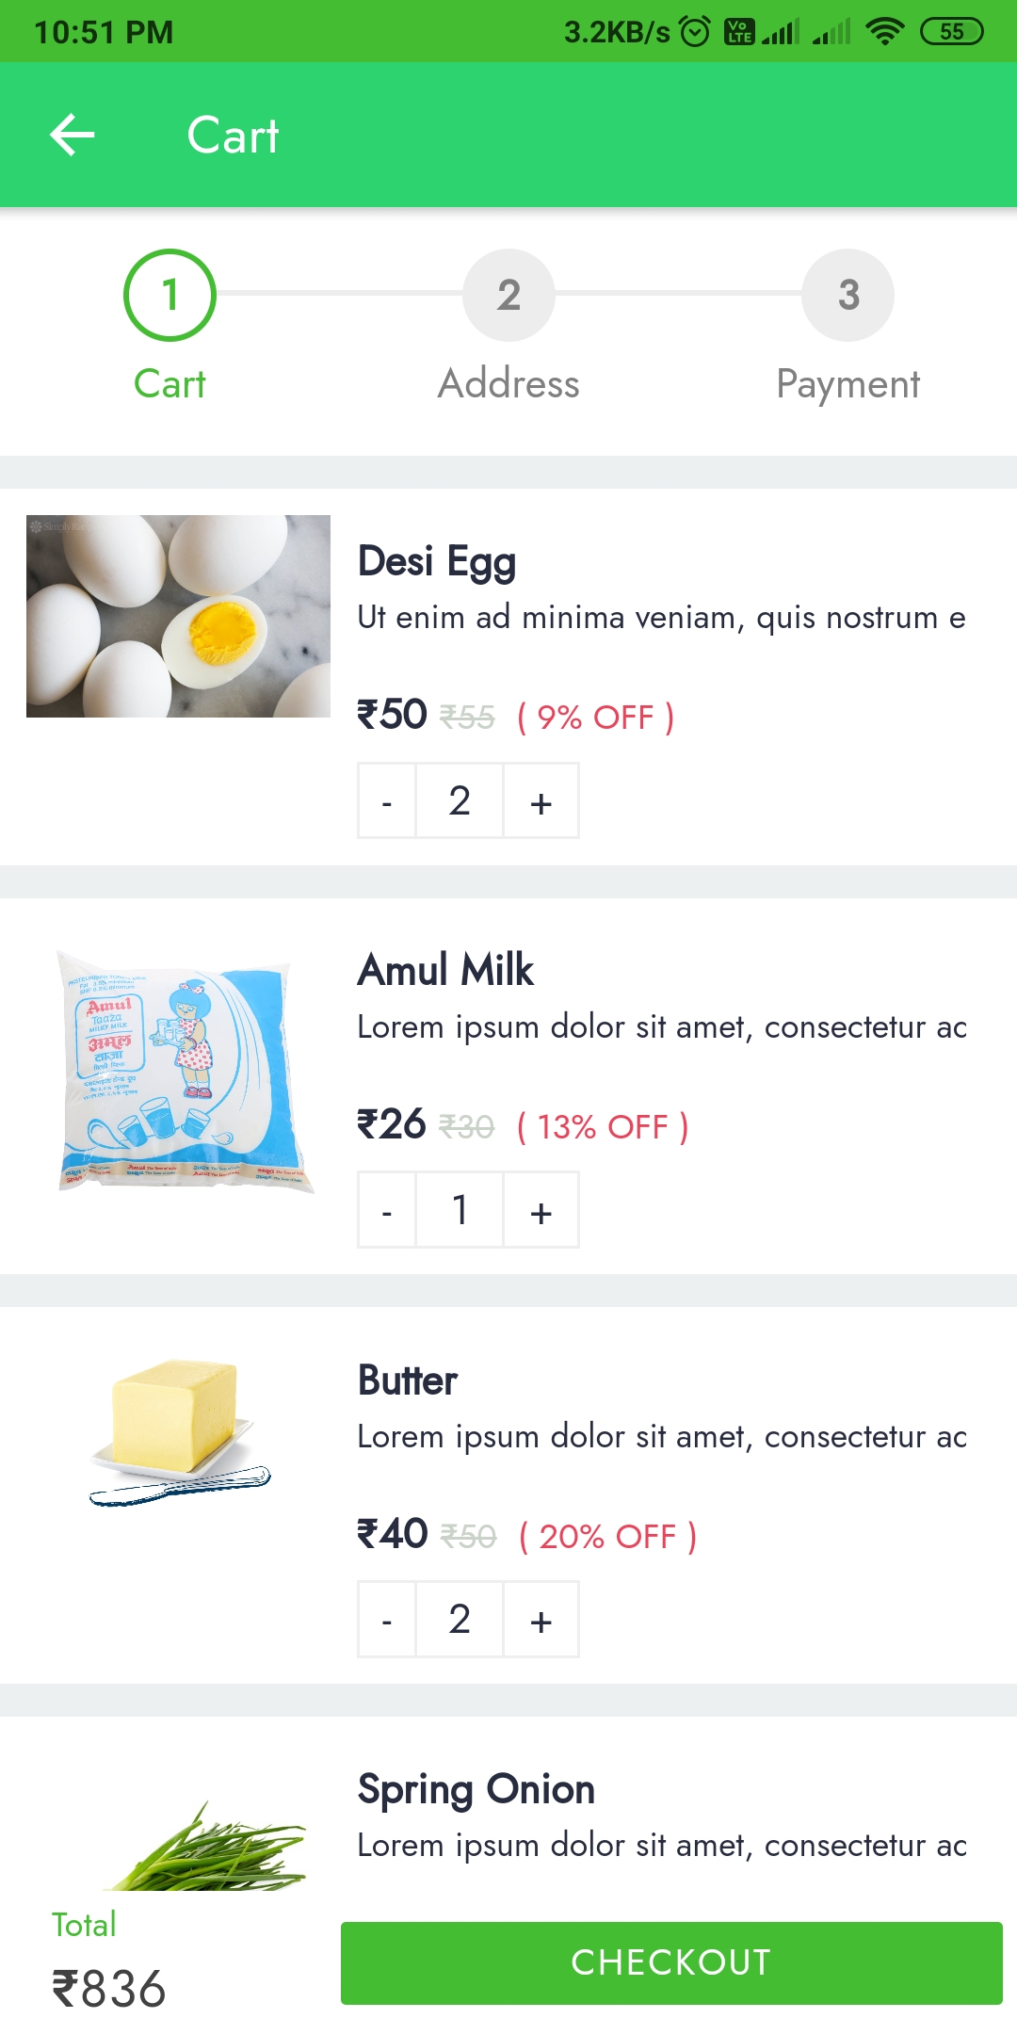Image resolution: width=1017 pixels, height=2034 pixels.
Task: Decrease Amul Milk quantity
Action: click(x=387, y=1210)
